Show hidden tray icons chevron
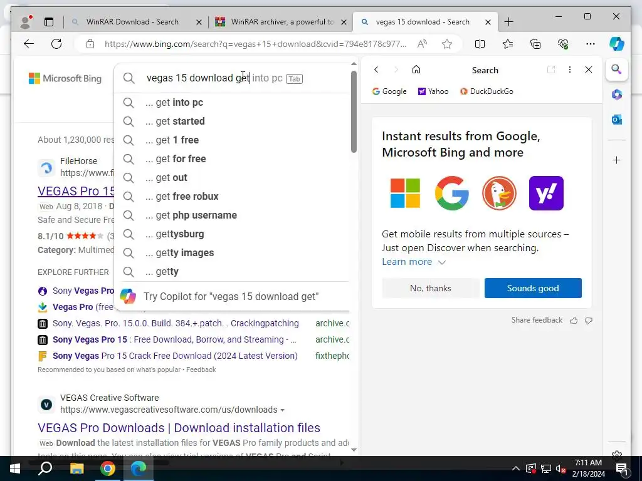 (515, 468)
